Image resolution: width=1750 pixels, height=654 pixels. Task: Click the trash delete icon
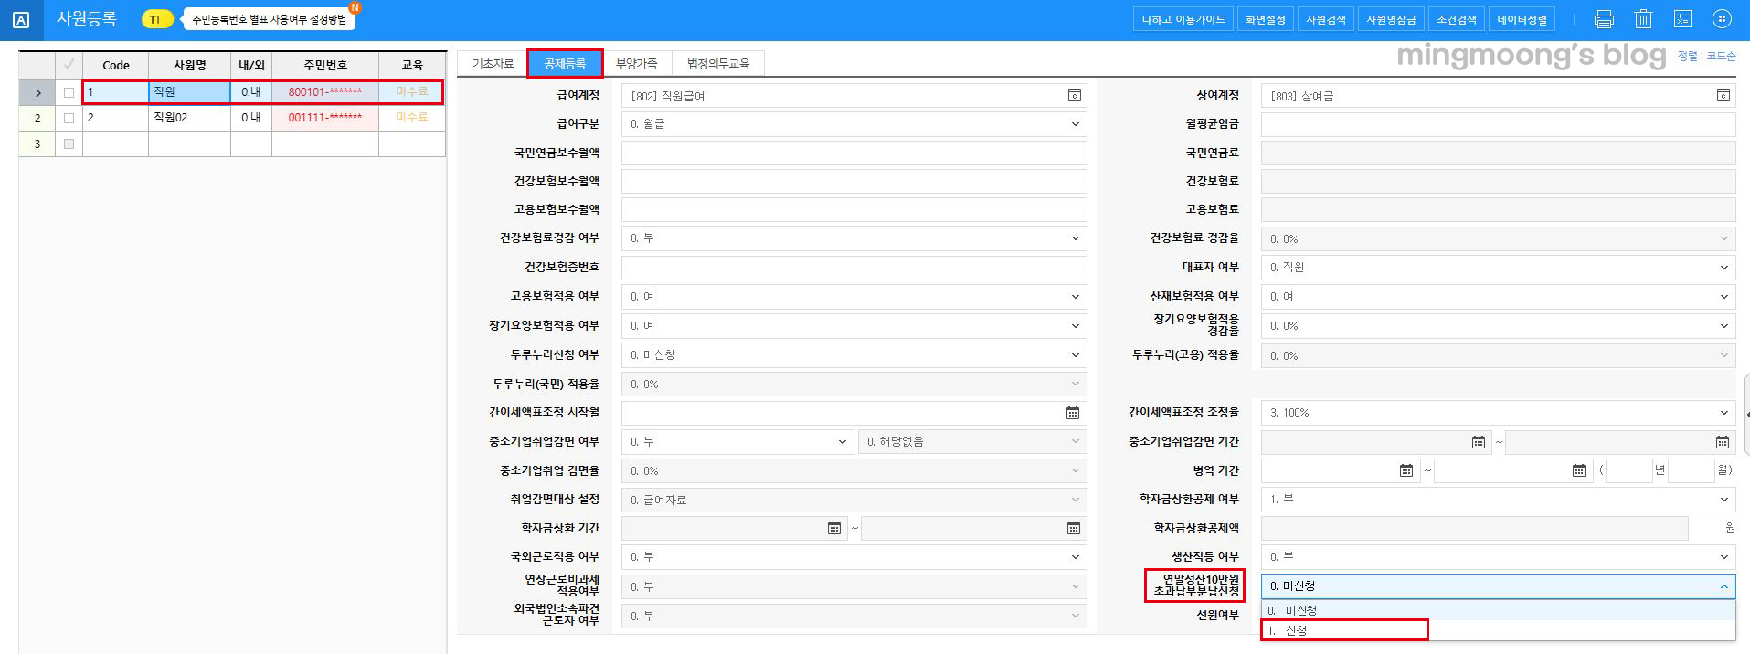[1643, 19]
